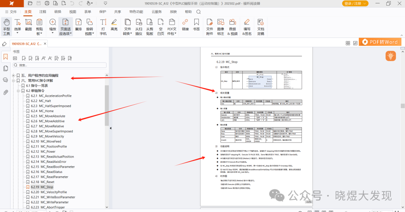Activate the Highlight (高亮) tool
Image resolution: width=405 pixels, height=212 pixels.
click(114, 26)
